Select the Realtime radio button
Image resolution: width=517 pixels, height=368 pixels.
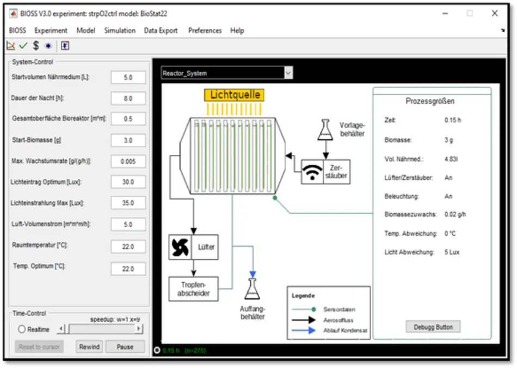tap(22, 329)
